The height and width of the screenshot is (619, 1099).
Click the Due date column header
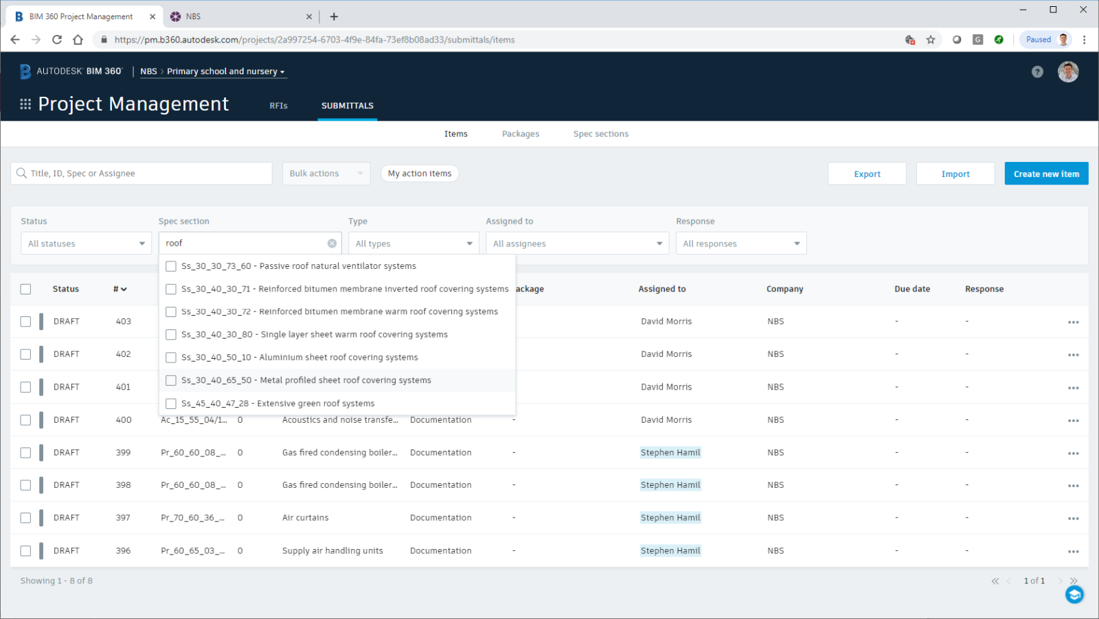pos(912,289)
